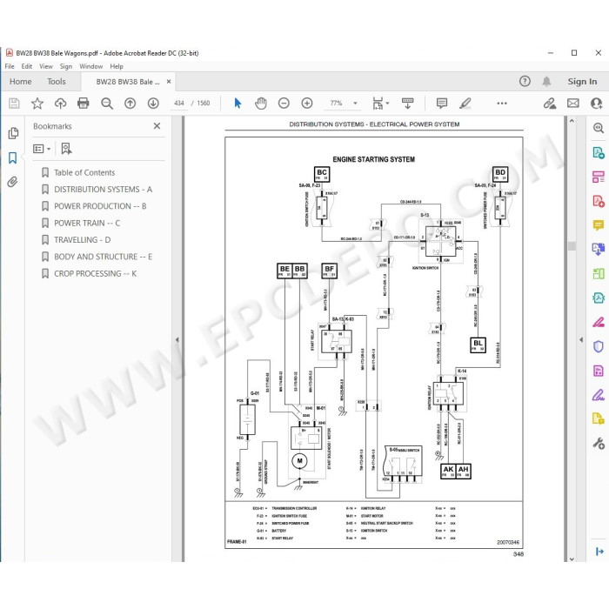609x609 pixels.
Task: Activate the Hand pan tool
Action: coord(261,104)
